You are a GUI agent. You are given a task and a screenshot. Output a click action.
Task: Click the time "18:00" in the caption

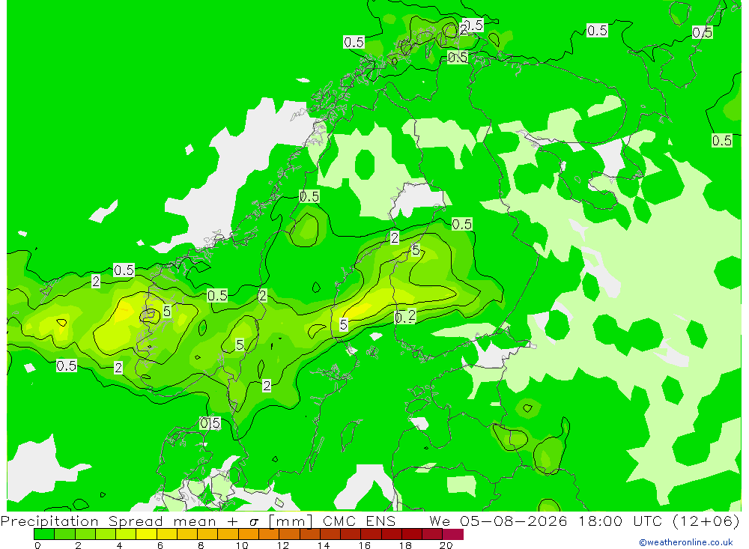click(601, 521)
